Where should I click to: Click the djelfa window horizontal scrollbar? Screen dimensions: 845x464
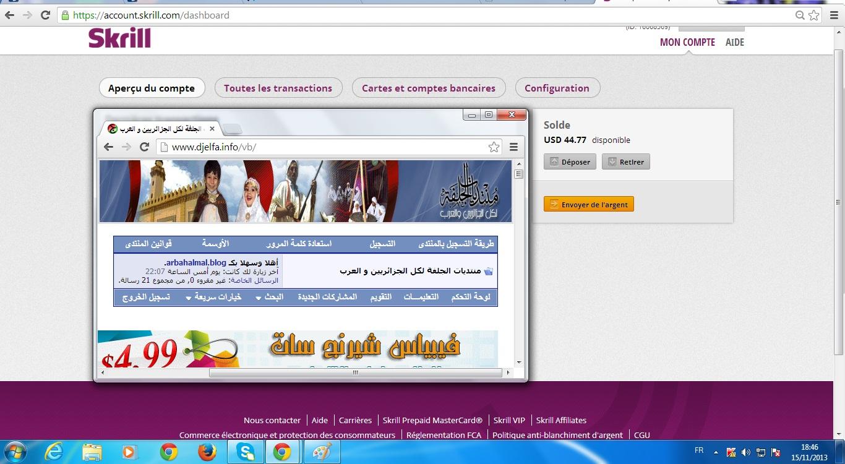[356, 372]
